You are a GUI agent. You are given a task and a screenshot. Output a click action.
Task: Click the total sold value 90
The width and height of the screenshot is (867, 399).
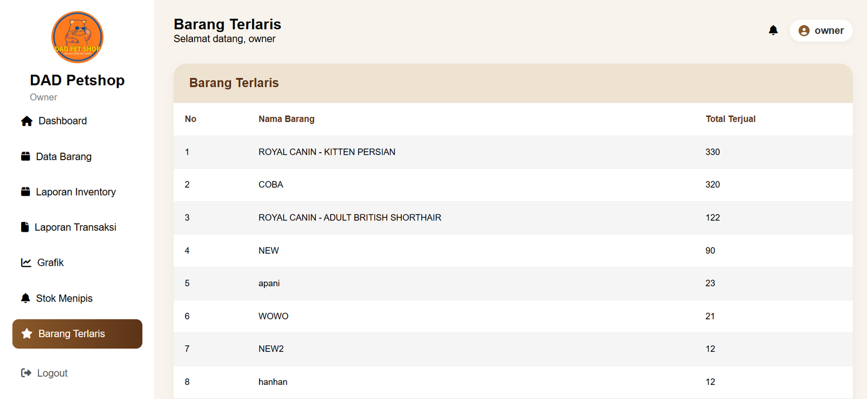[x=710, y=251]
